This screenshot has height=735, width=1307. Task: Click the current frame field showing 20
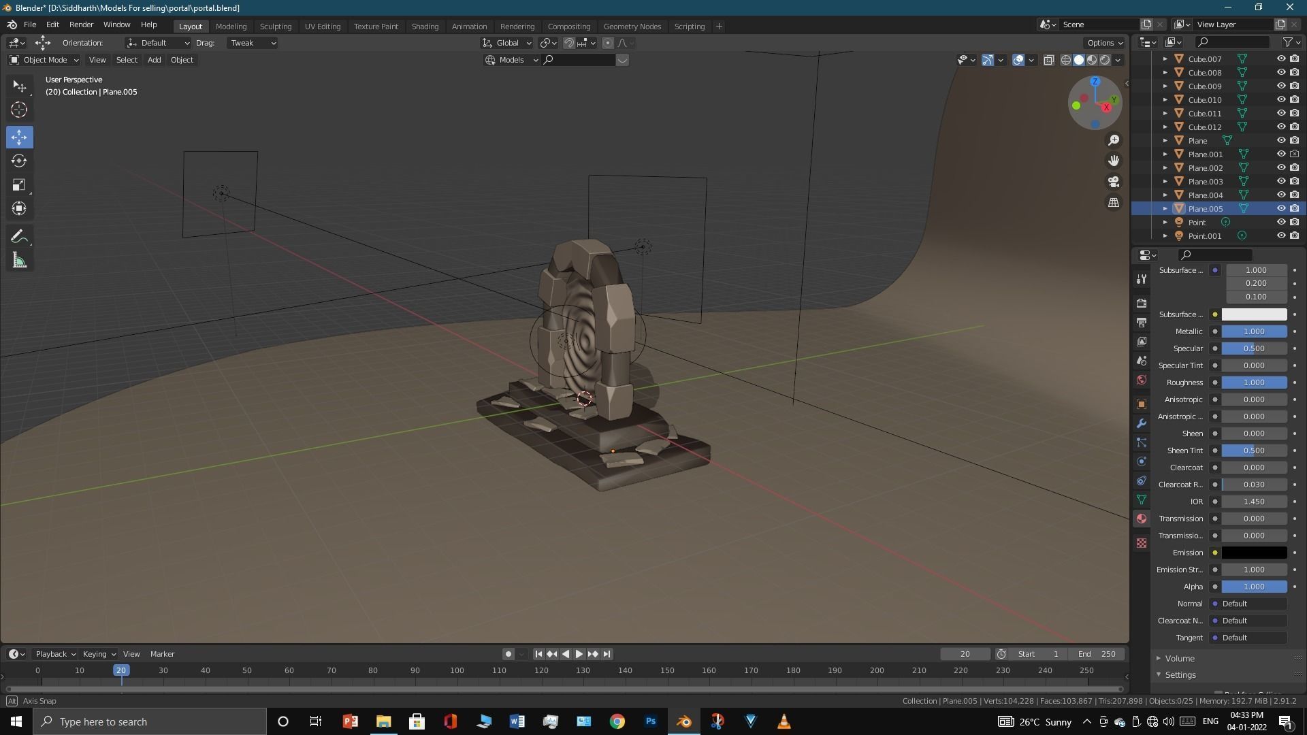[965, 654]
